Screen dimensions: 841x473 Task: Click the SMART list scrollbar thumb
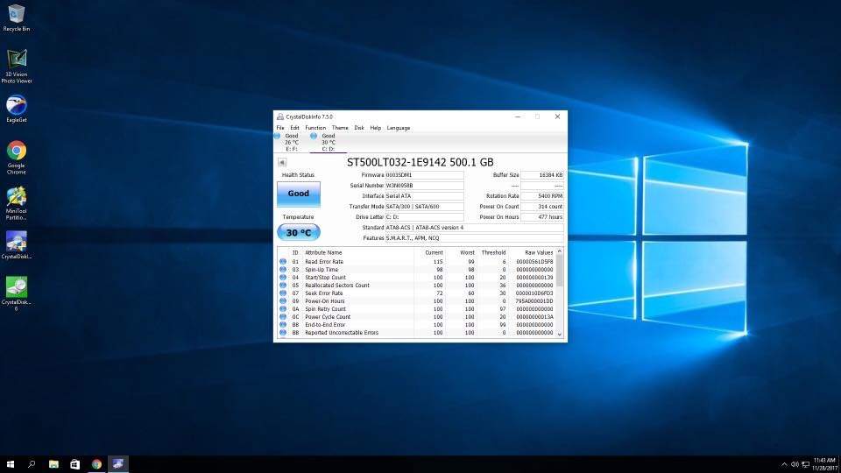pyautogui.click(x=560, y=271)
